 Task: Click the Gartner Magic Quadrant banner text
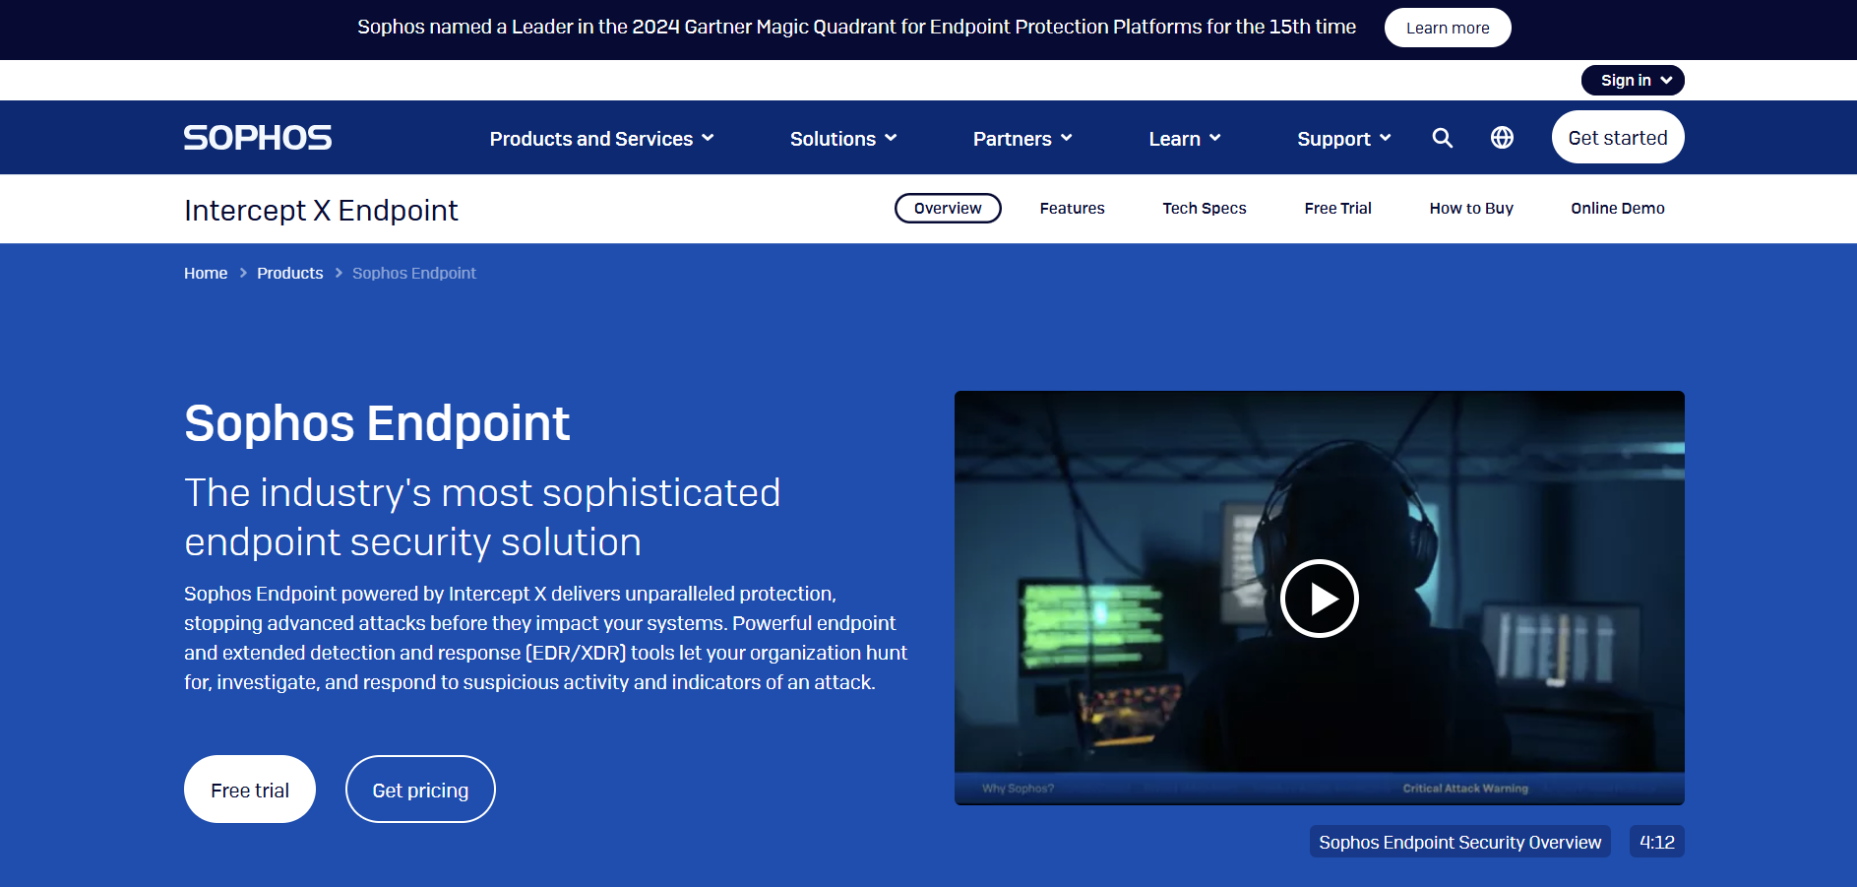click(x=856, y=28)
